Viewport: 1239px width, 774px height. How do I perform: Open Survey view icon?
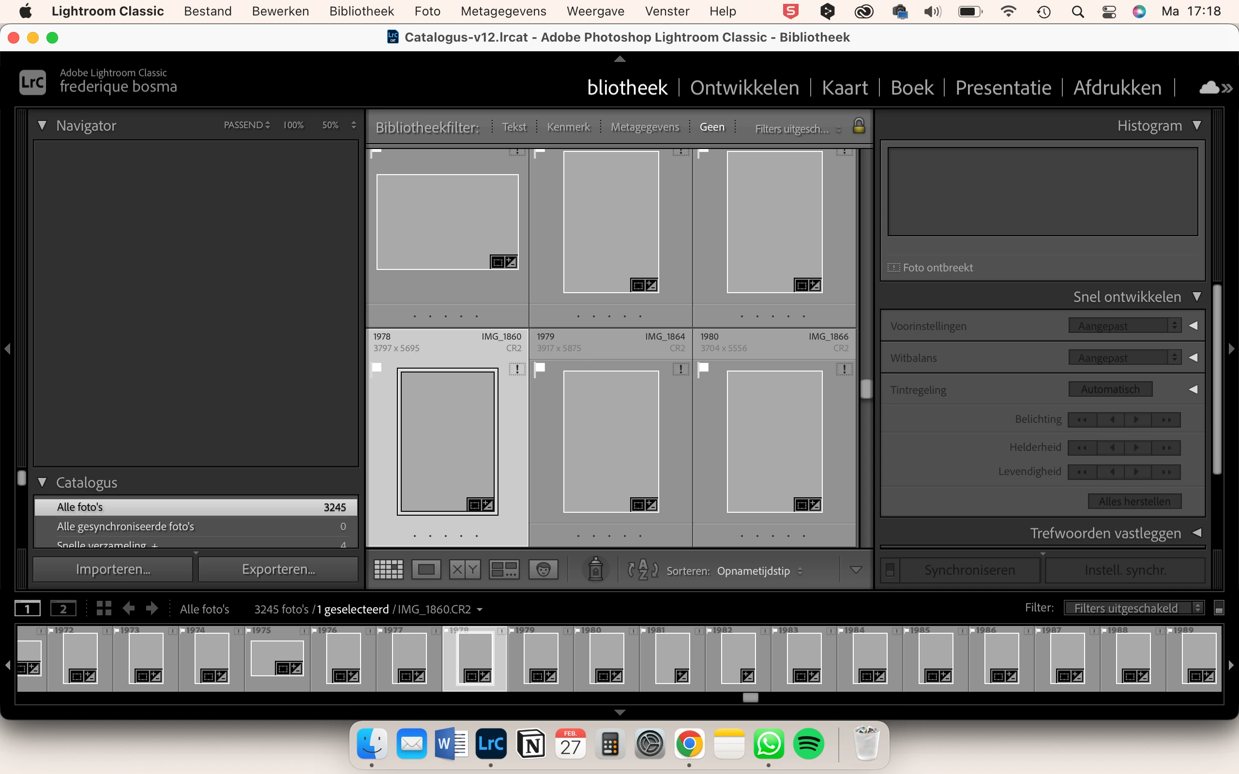[x=504, y=569]
